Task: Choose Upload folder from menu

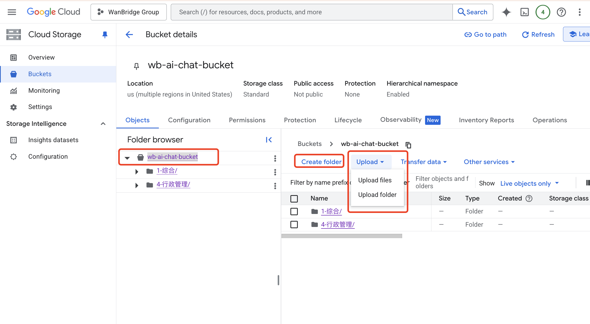Action: coord(377,195)
